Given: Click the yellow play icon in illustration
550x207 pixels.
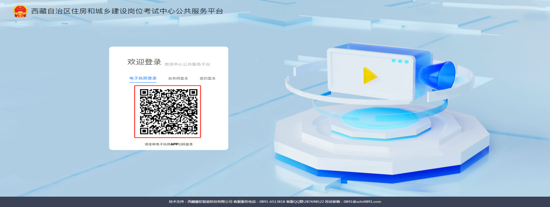Looking at the screenshot, I should click(x=370, y=75).
